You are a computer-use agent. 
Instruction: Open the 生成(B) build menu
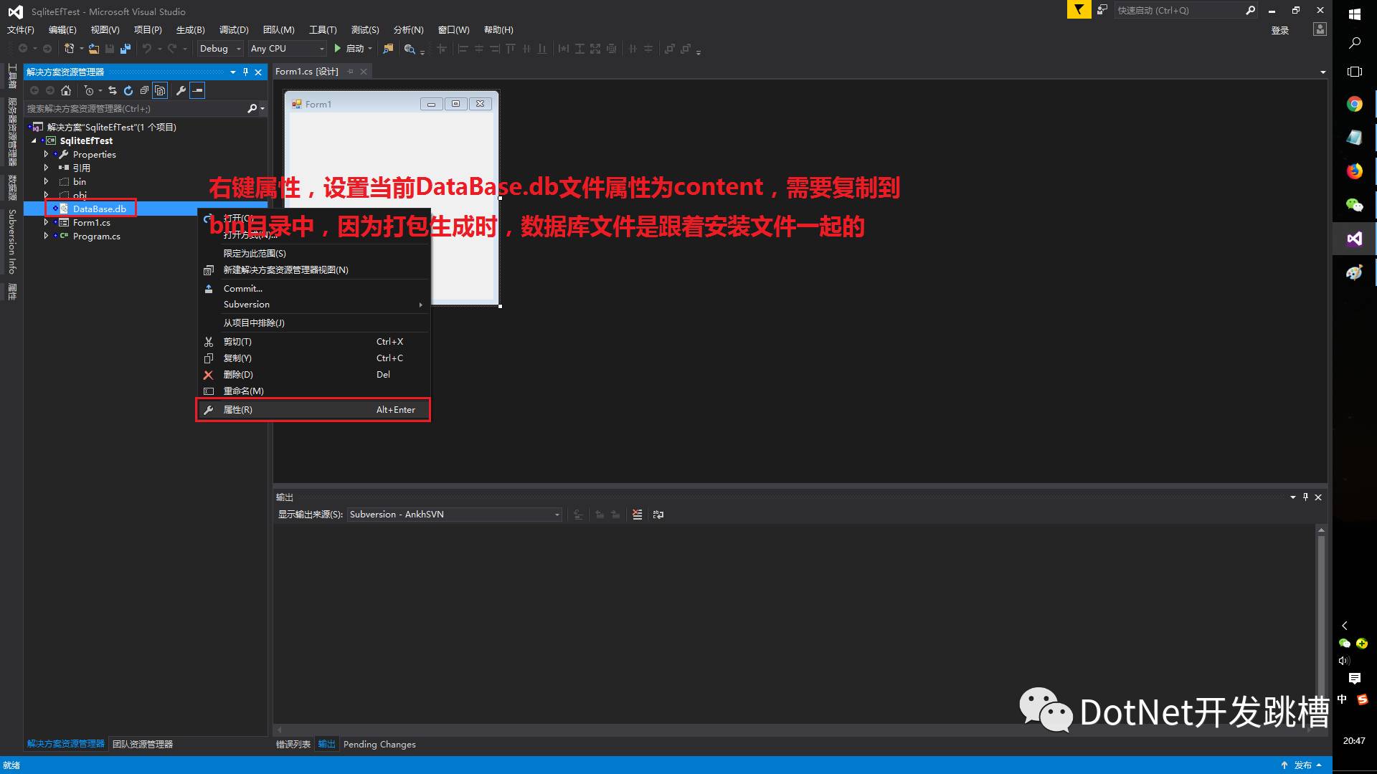pyautogui.click(x=190, y=29)
